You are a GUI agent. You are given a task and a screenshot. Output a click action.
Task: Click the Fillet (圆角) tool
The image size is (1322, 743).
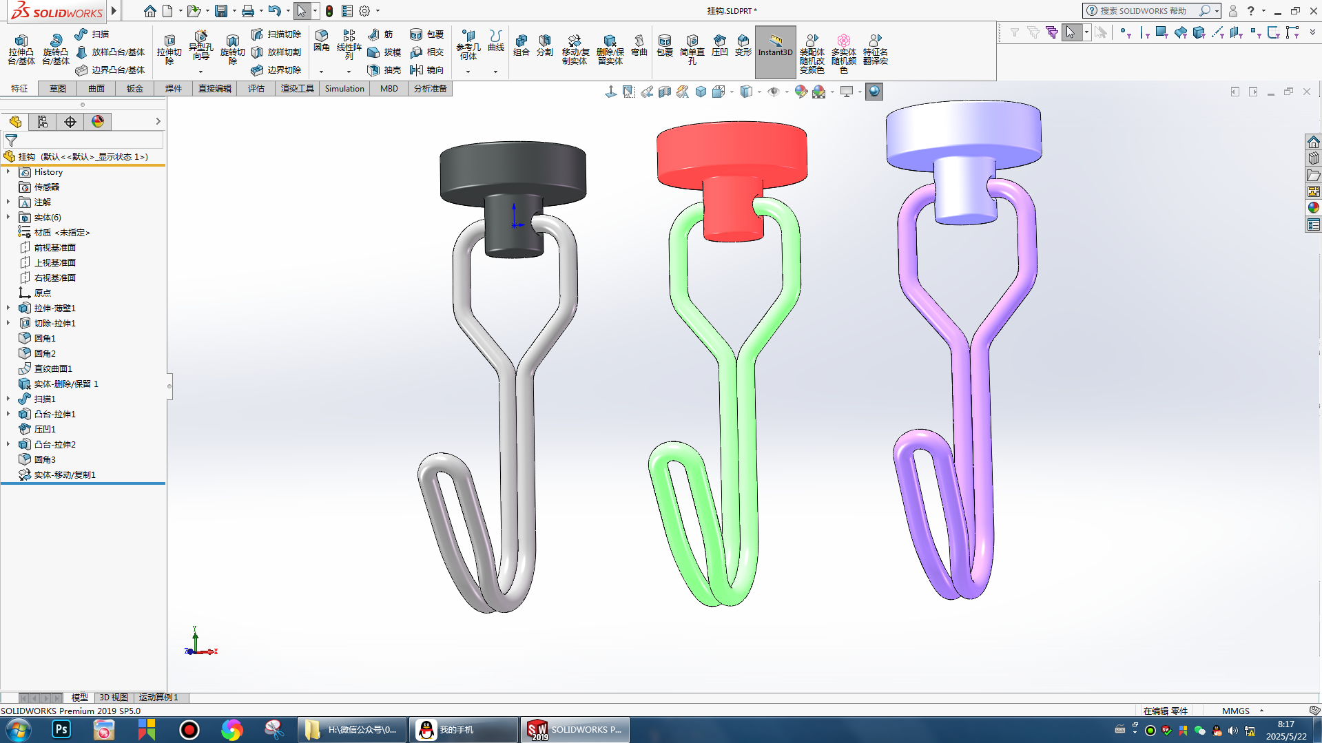322,41
